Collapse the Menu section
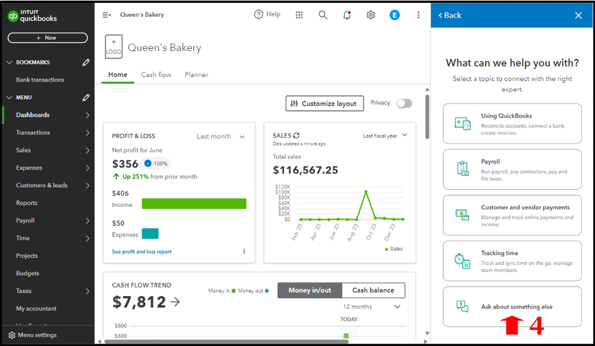This screenshot has height=346, width=595. click(x=10, y=97)
